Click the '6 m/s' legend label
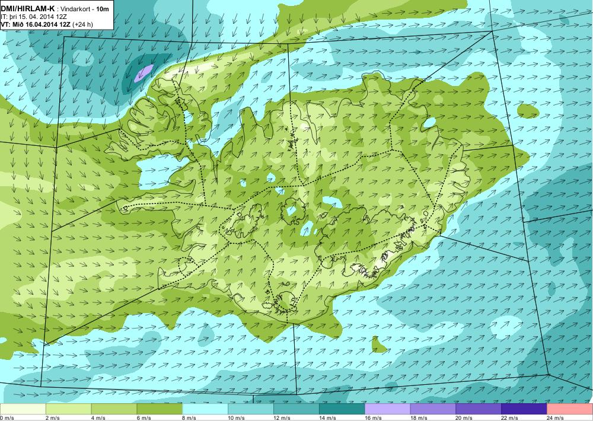 pos(144,418)
